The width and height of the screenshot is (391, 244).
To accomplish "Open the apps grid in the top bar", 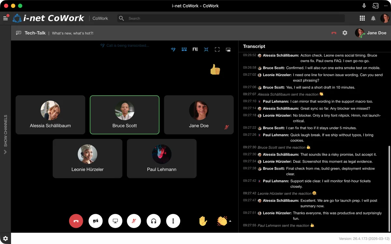I will pos(362,18).
